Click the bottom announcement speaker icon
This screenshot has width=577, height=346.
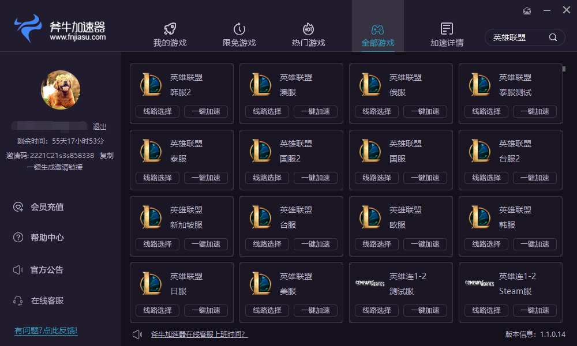[x=137, y=334]
